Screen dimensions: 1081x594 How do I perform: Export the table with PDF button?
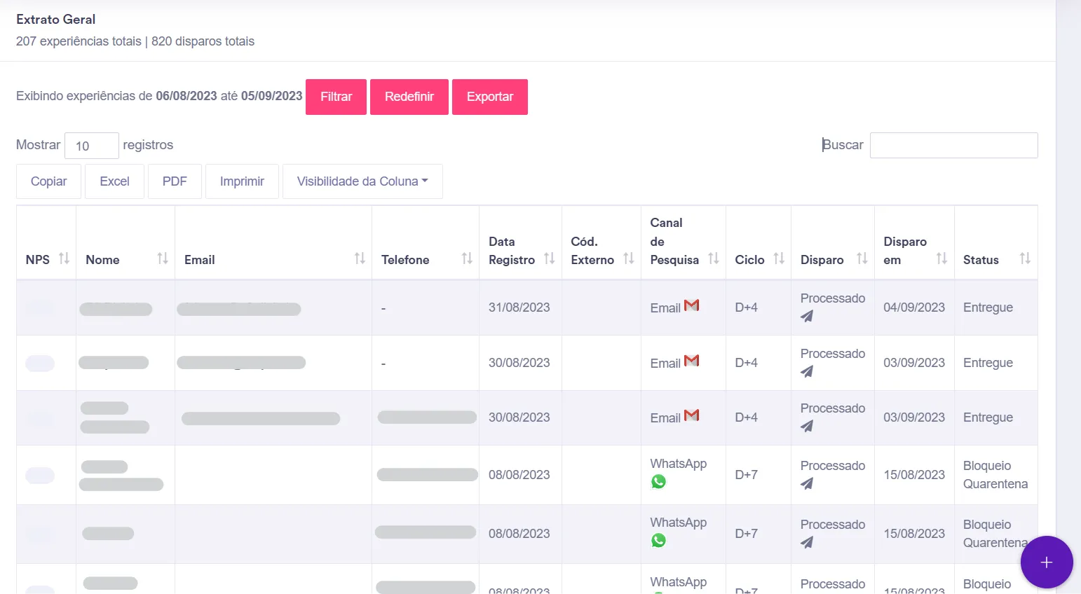point(175,181)
